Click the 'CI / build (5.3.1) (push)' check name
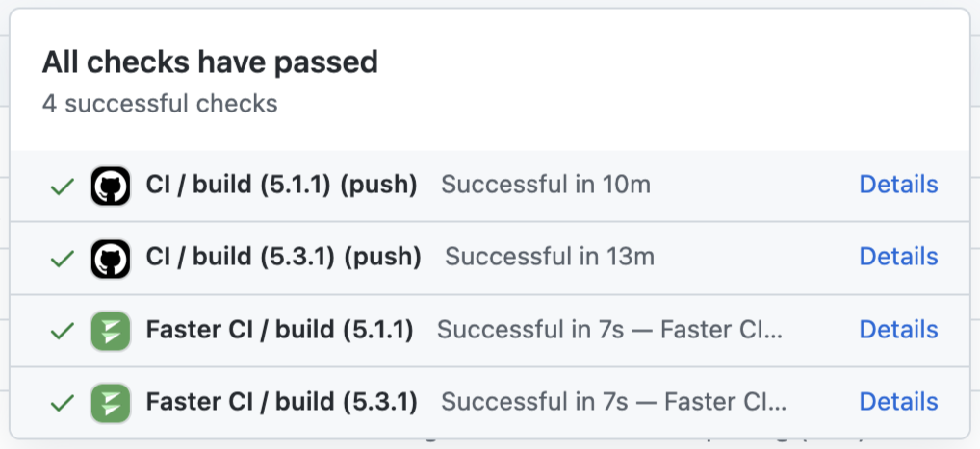 click(283, 257)
